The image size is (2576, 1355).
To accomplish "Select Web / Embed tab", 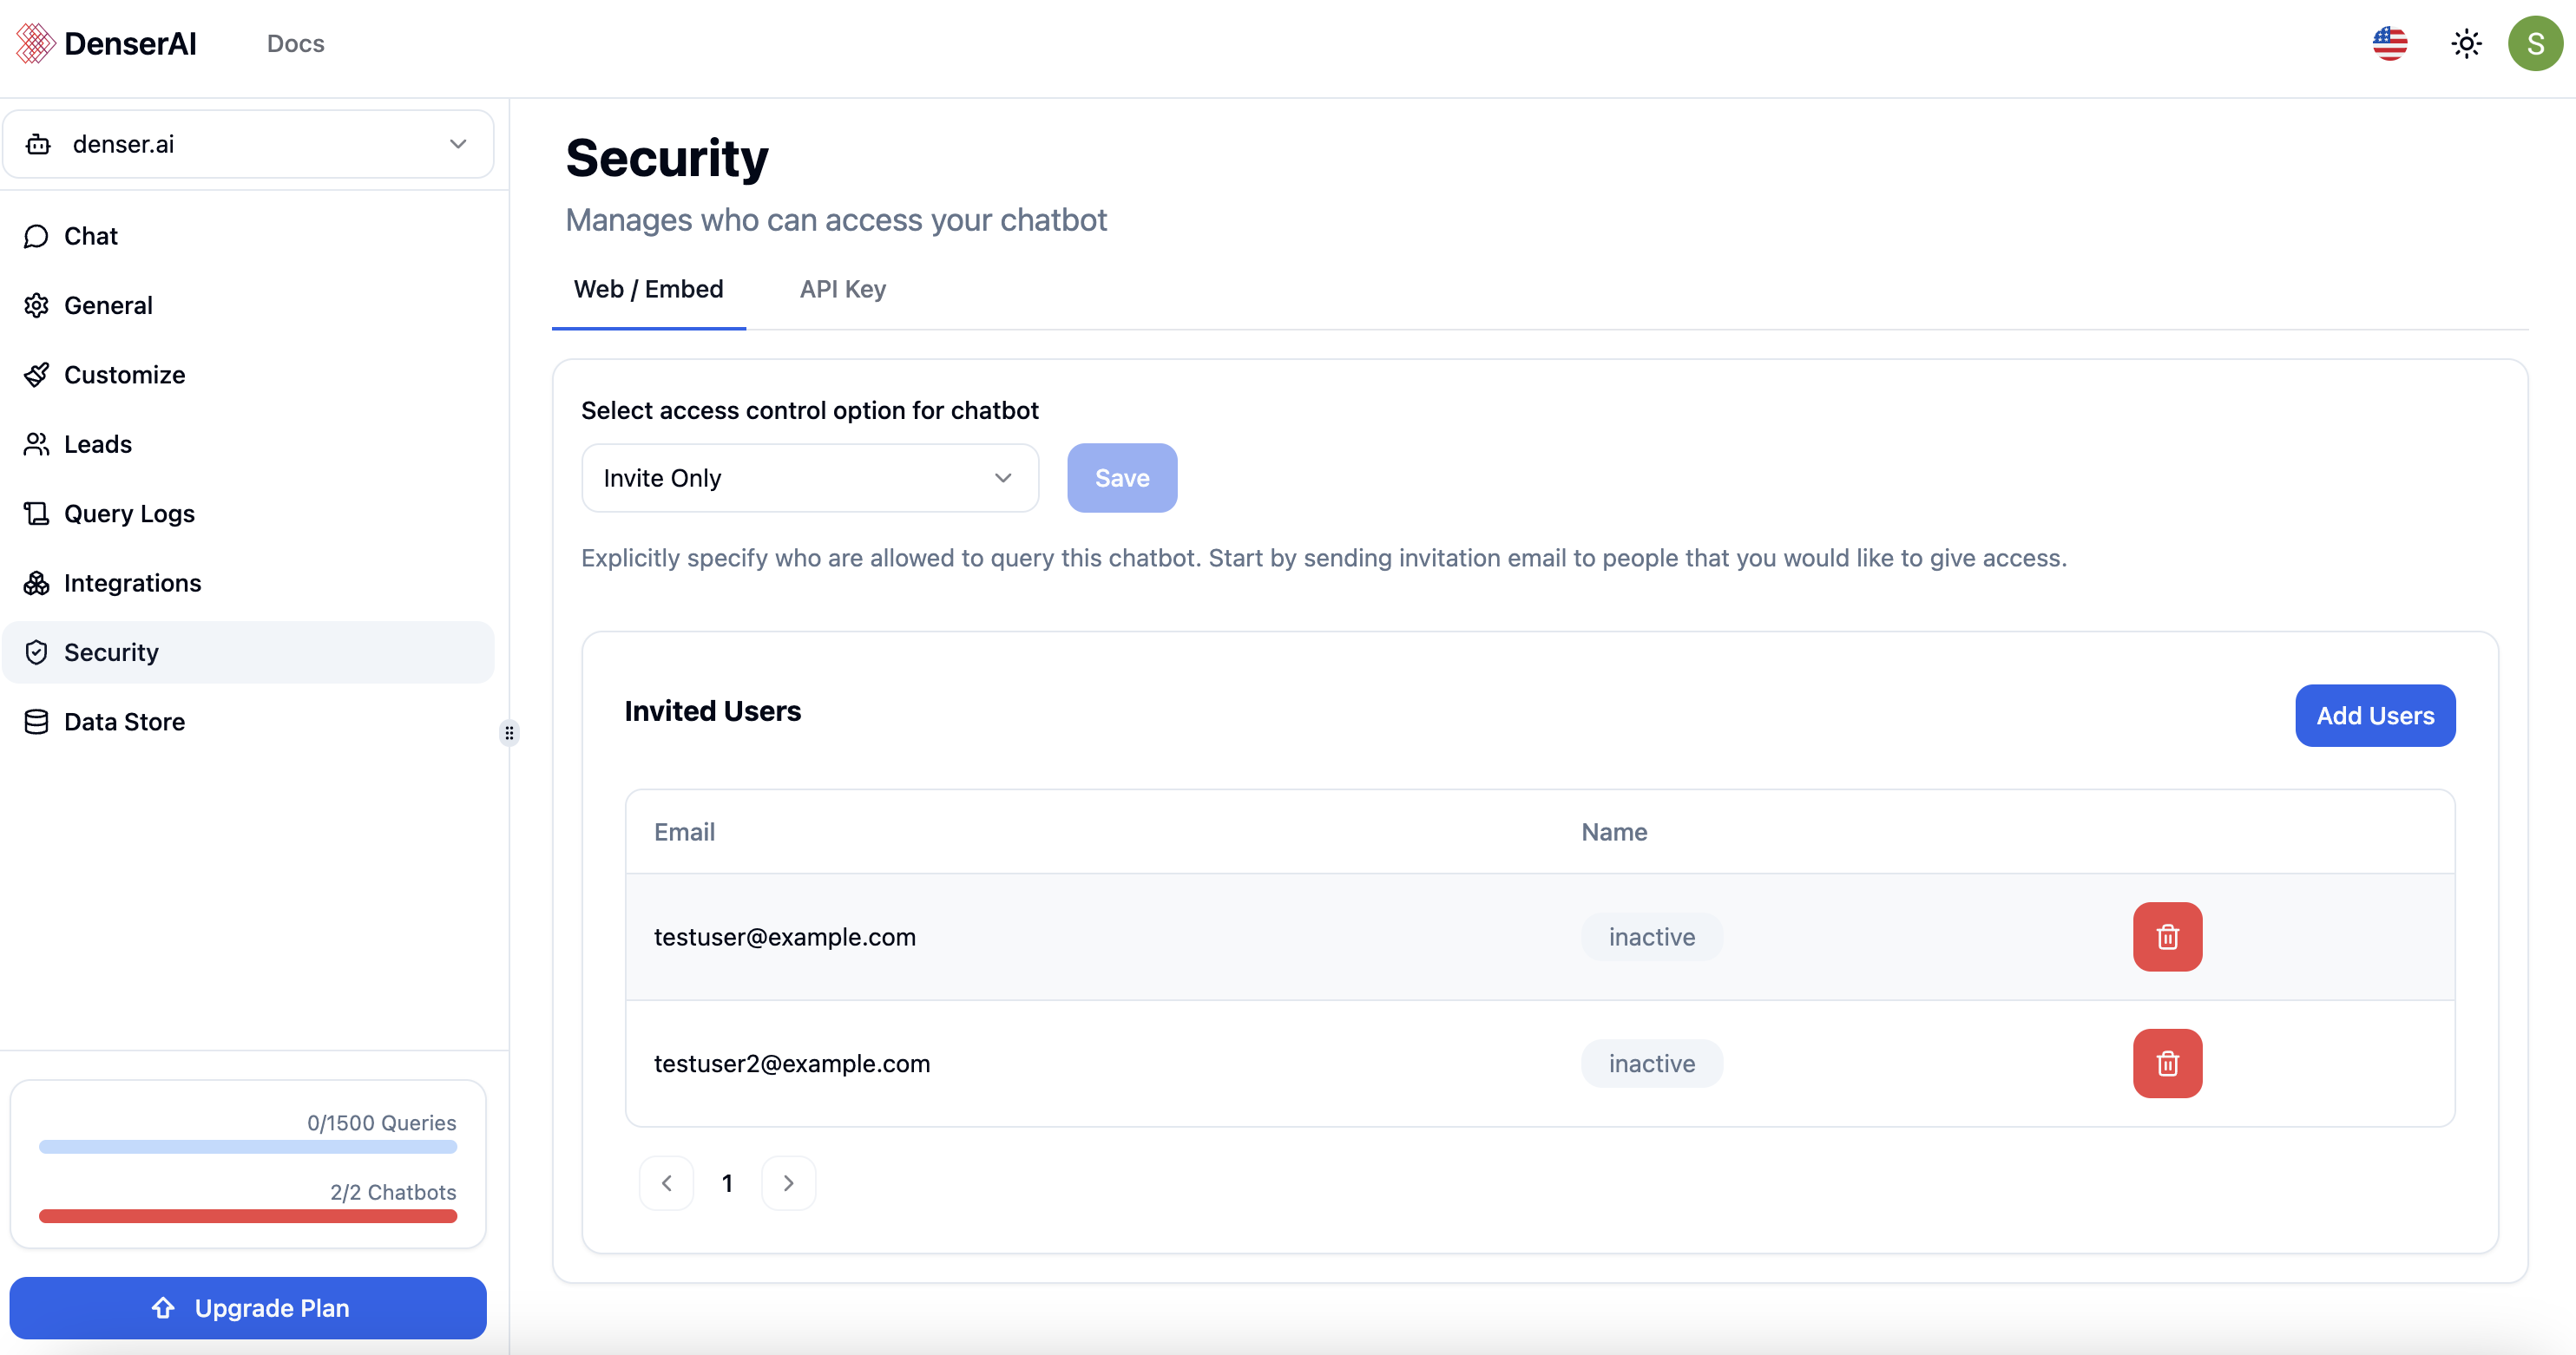I will 647,286.
